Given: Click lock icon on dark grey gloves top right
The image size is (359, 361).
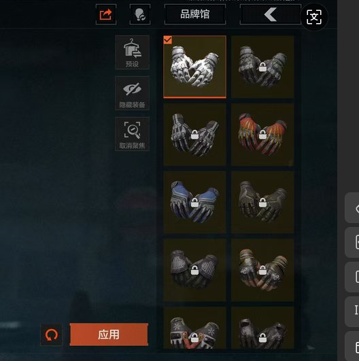Looking at the screenshot, I should (x=262, y=67).
